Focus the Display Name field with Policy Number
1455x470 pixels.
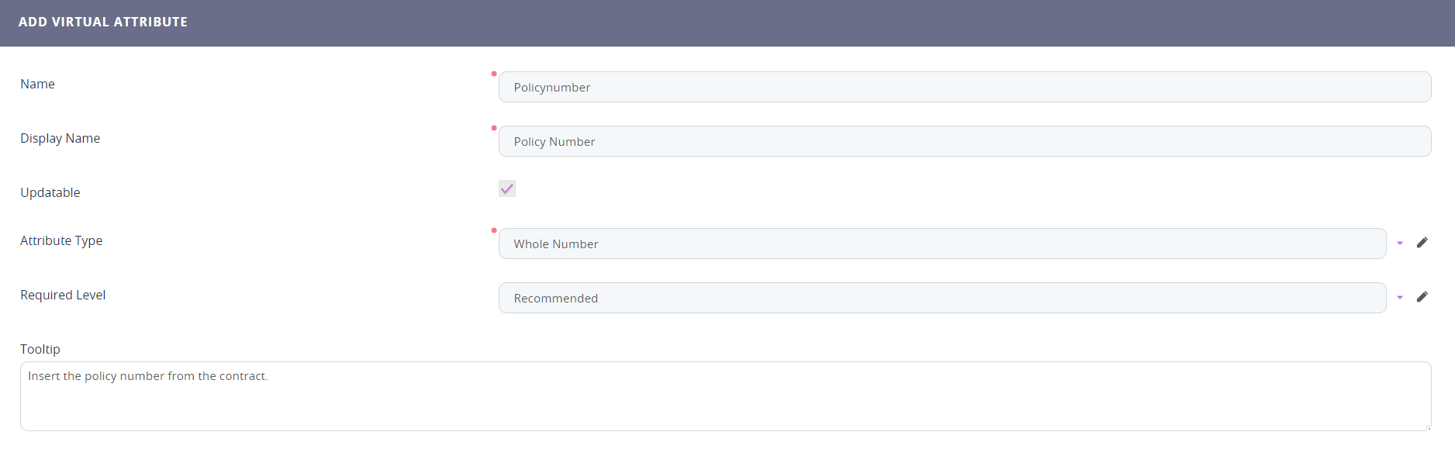[964, 141]
